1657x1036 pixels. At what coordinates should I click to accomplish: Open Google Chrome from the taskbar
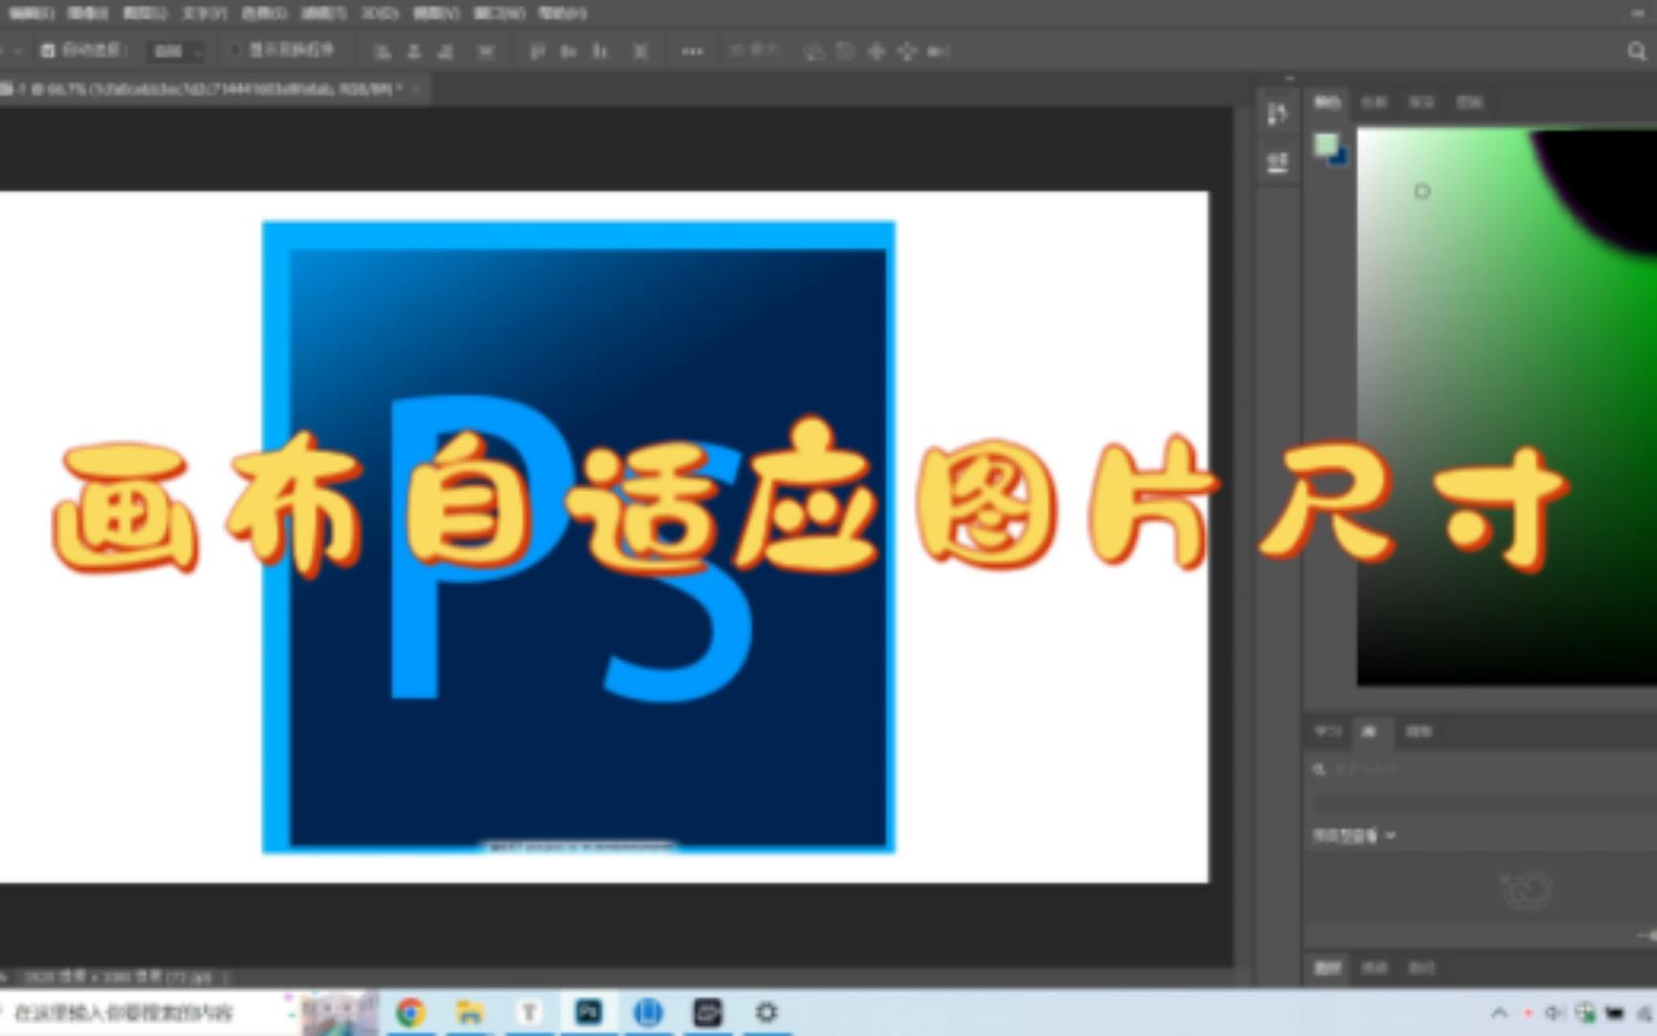coord(410,1013)
